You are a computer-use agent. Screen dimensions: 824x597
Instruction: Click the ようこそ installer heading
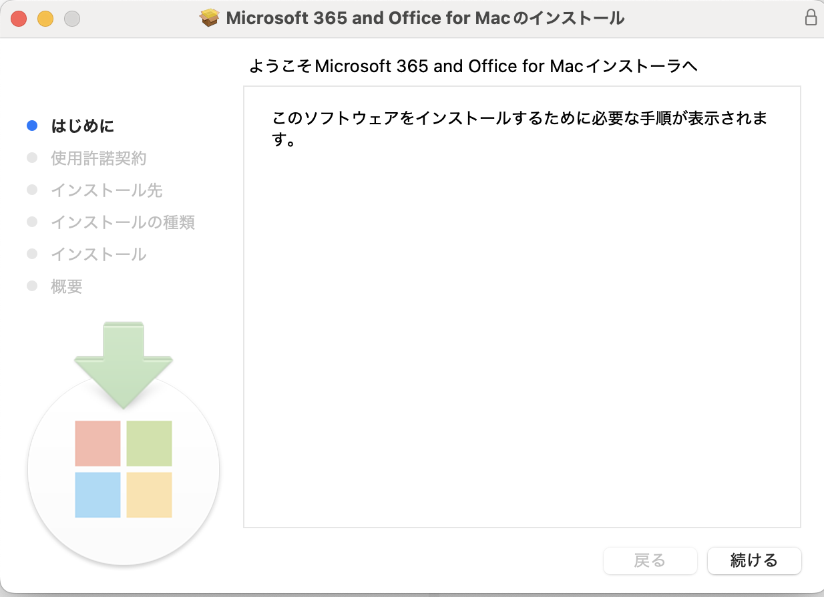(x=473, y=66)
